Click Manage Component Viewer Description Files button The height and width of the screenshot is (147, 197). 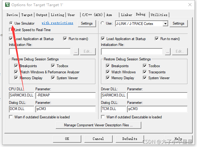tap(98, 125)
